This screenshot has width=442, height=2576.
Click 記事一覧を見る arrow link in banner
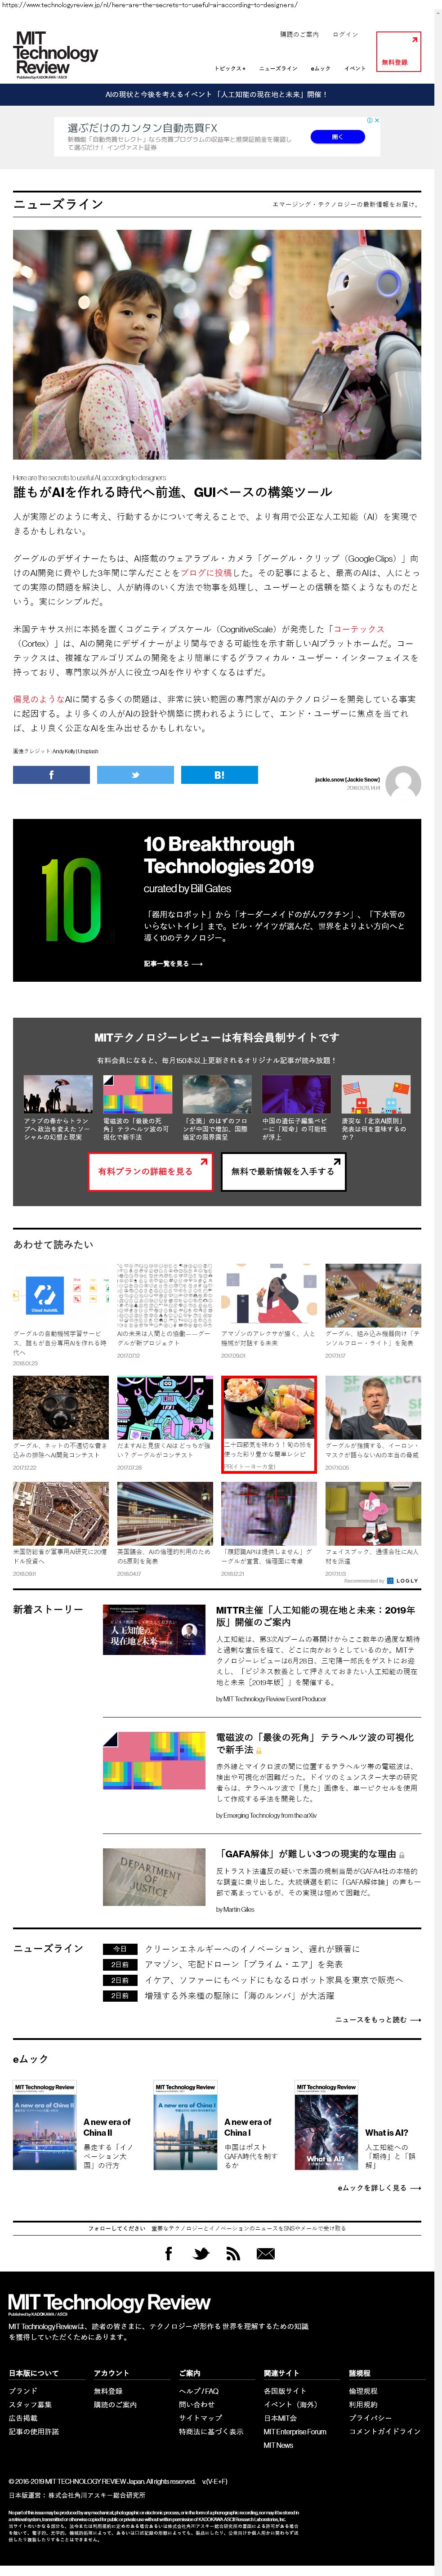[x=173, y=964]
